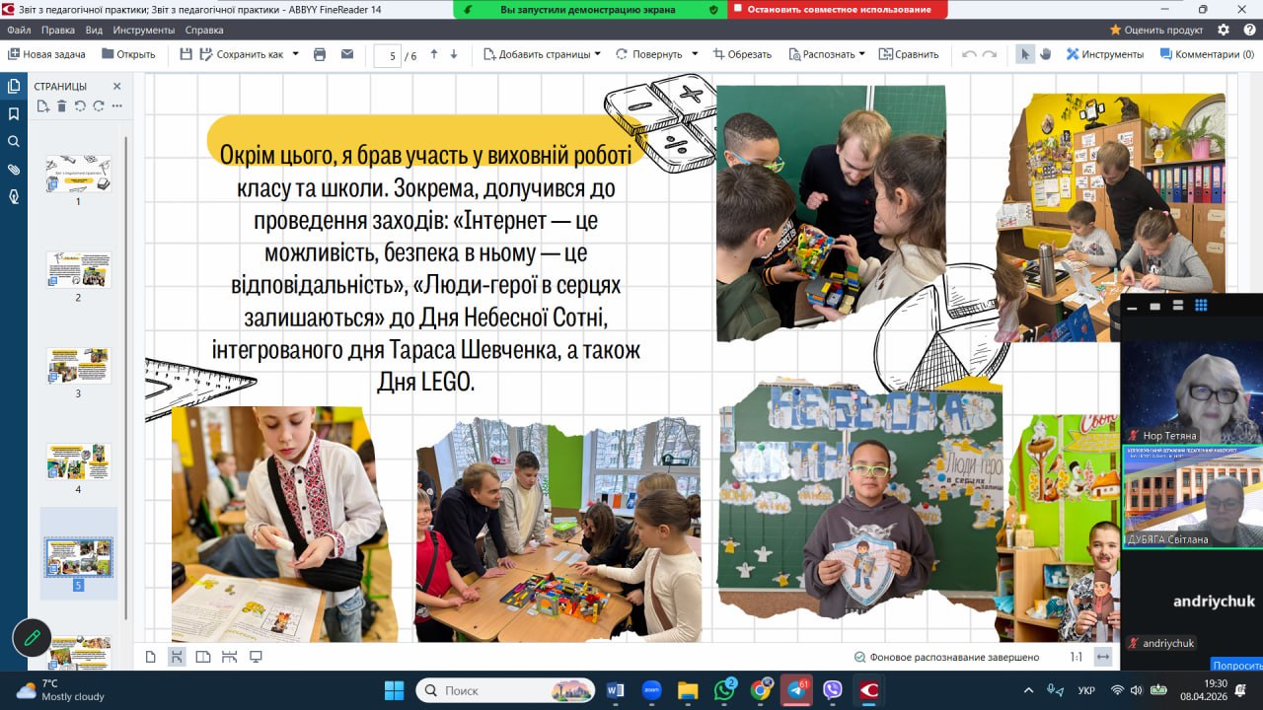Switch to arrow selection tool
Viewport: 1263px width, 710px height.
[1025, 54]
